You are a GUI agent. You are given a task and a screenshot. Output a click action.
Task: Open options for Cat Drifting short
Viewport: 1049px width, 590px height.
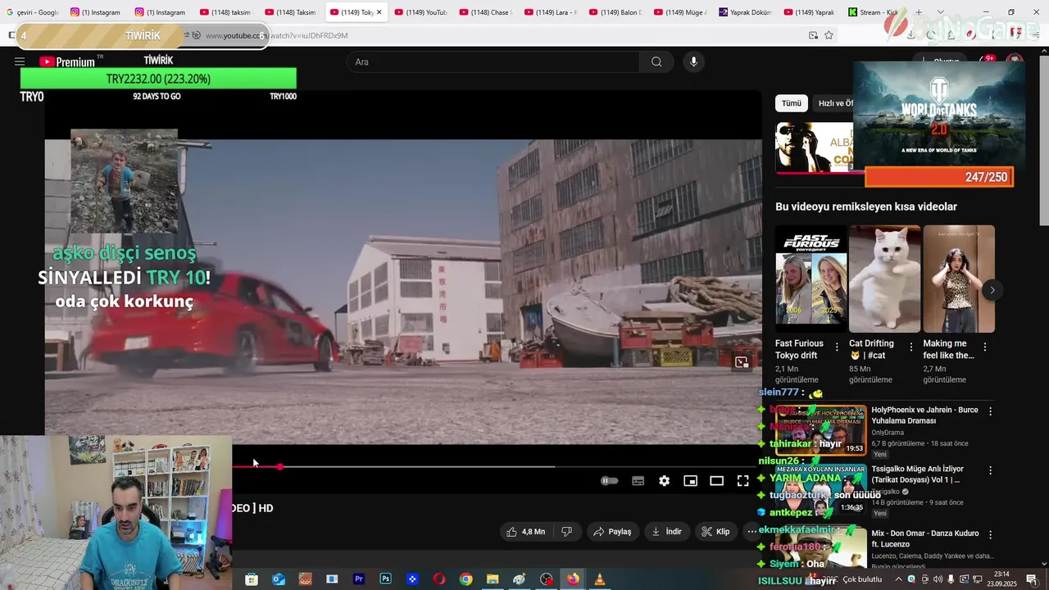(x=910, y=347)
